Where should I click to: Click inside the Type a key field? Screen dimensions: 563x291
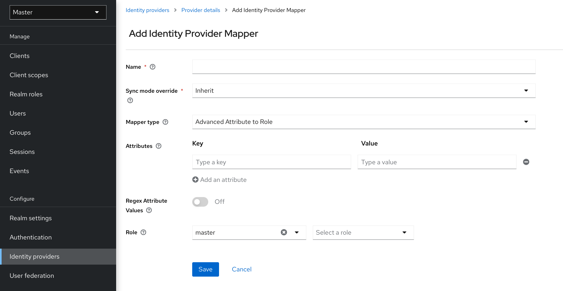point(271,162)
